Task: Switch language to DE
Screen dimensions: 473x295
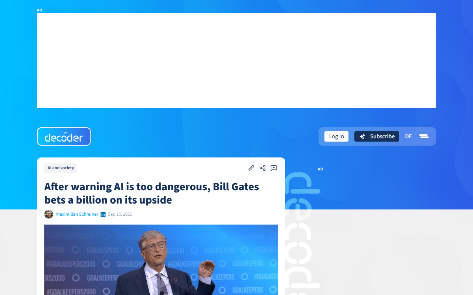Action: pyautogui.click(x=408, y=136)
